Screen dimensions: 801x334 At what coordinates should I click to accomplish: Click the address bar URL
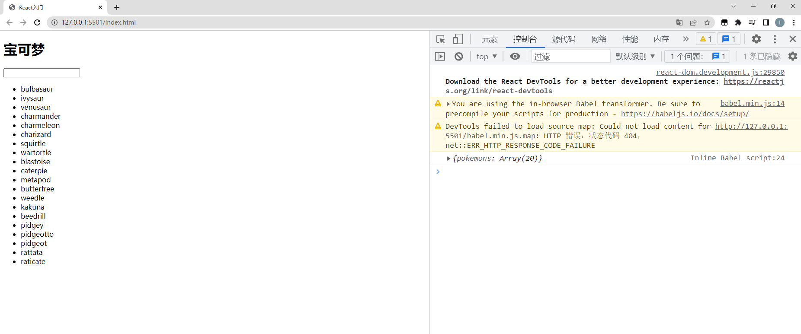pos(99,22)
